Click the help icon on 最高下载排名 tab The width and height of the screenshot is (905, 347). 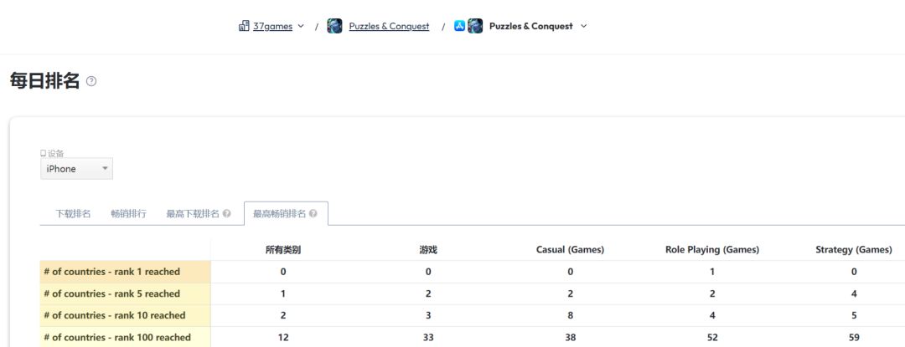coord(227,213)
